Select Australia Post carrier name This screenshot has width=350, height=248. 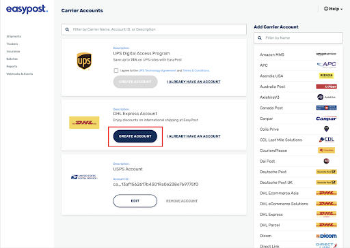[x=272, y=87]
